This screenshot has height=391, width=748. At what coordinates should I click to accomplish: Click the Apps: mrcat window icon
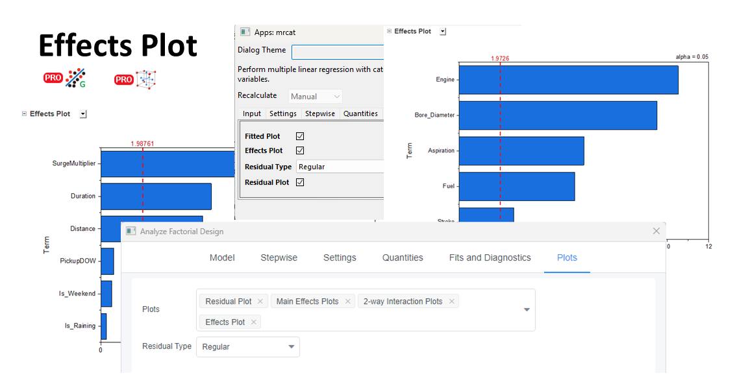(245, 32)
